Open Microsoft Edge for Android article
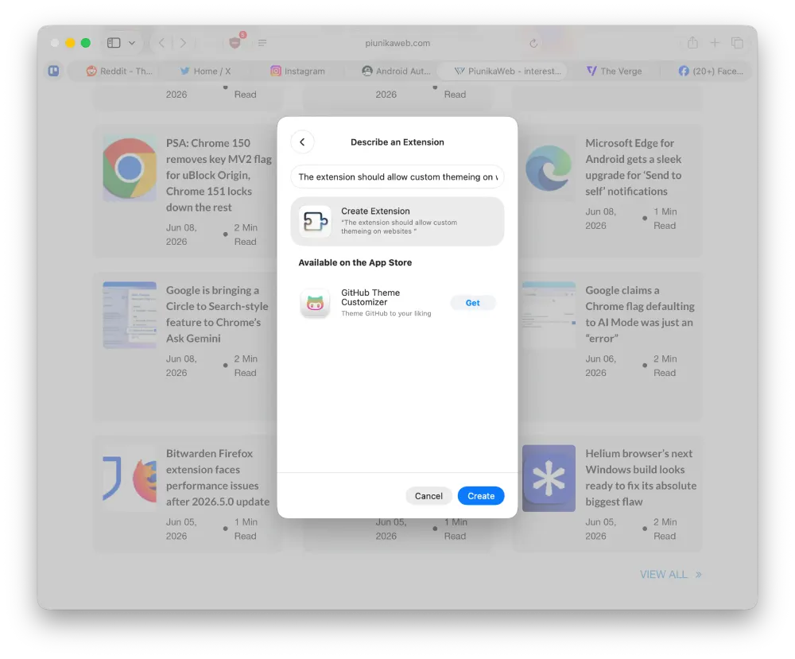Viewport: 795px width, 659px height. click(634, 167)
